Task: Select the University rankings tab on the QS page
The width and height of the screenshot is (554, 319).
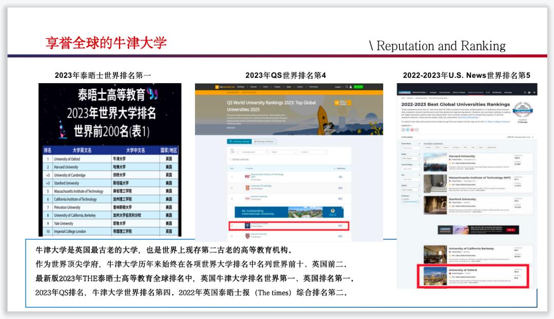Action: (x=239, y=142)
